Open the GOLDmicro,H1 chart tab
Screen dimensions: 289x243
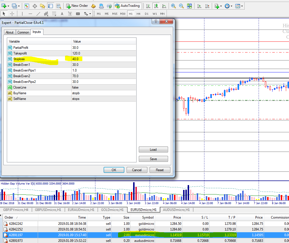point(112,210)
